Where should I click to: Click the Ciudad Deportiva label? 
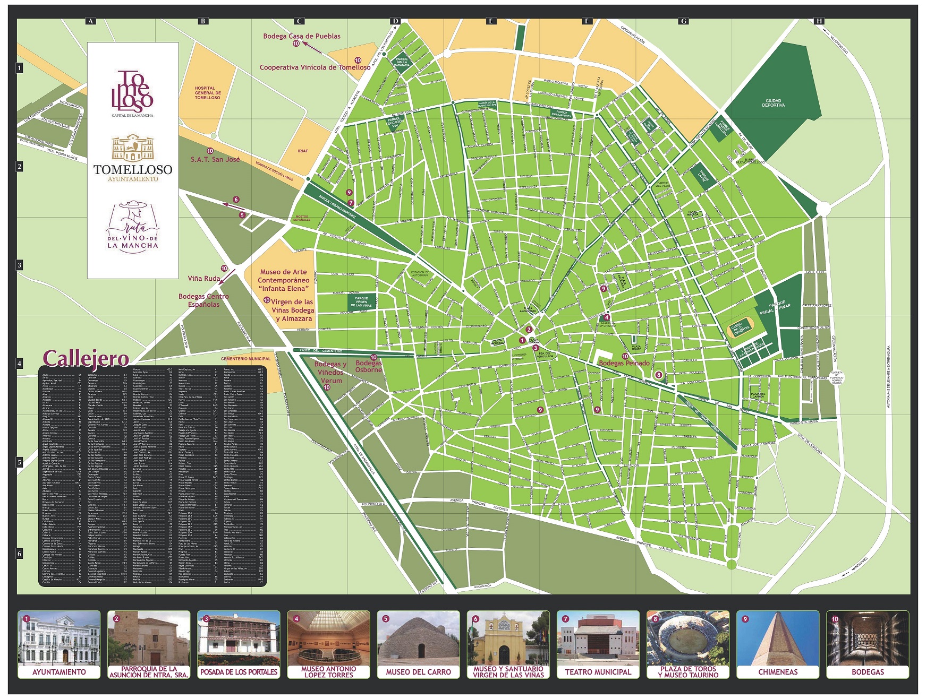coord(773,103)
